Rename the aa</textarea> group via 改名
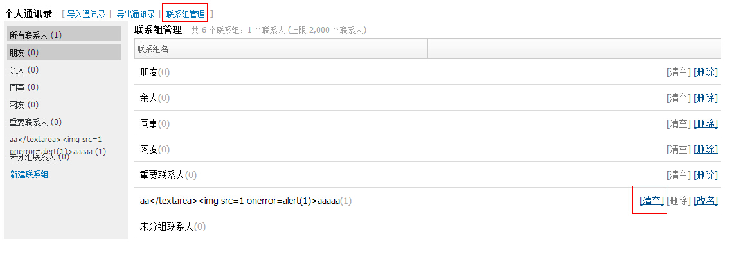 pos(706,201)
